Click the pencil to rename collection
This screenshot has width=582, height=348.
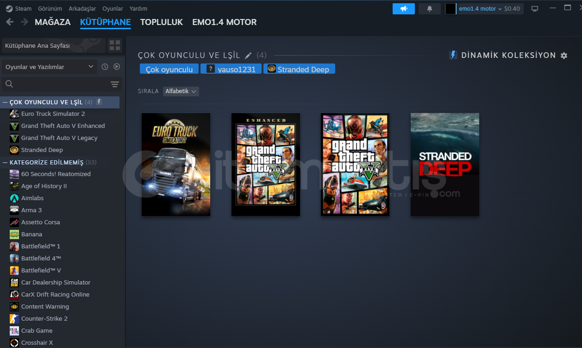[x=248, y=56]
